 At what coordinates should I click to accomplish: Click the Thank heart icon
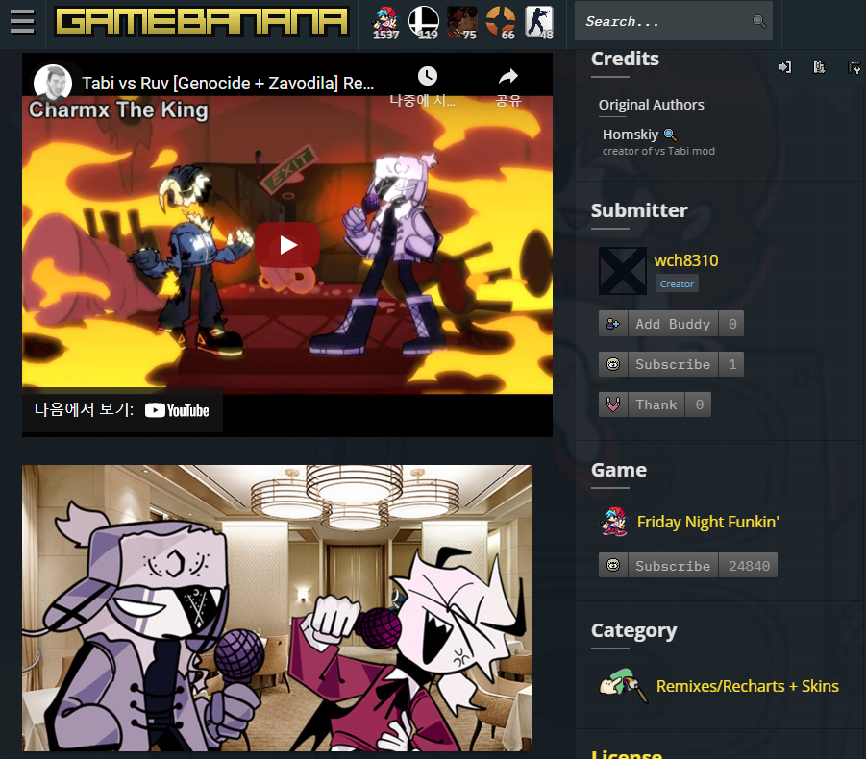[613, 404]
